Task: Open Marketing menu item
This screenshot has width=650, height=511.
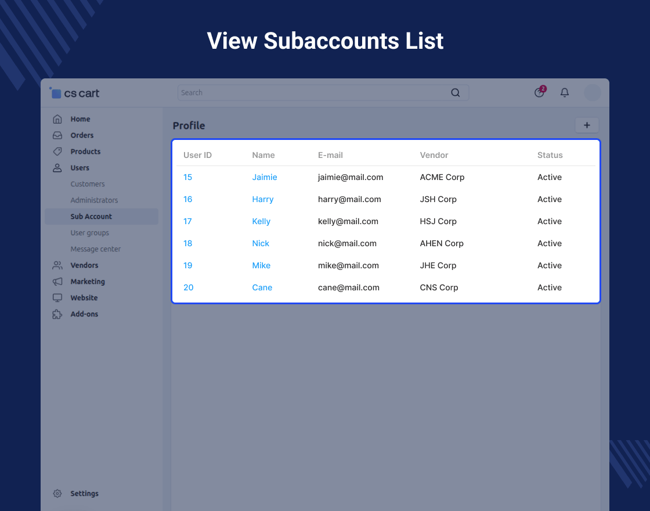Action: point(88,281)
